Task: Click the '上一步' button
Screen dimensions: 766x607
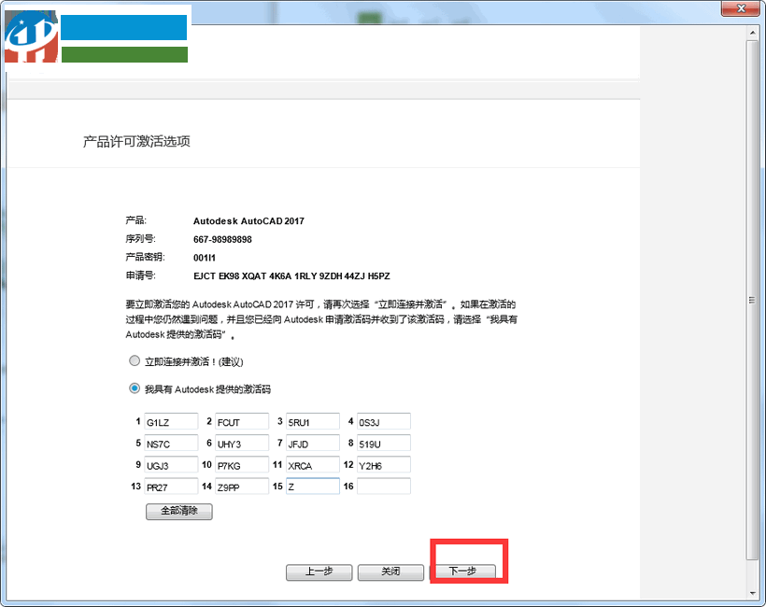Action: [x=319, y=572]
